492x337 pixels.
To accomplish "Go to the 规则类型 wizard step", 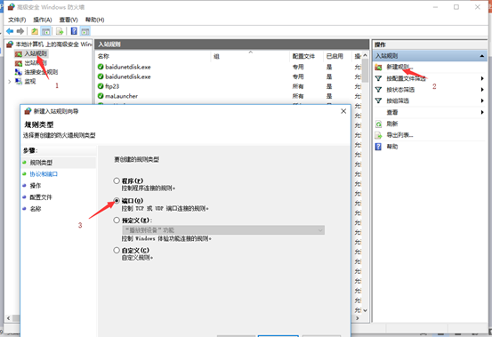I will tap(41, 163).
